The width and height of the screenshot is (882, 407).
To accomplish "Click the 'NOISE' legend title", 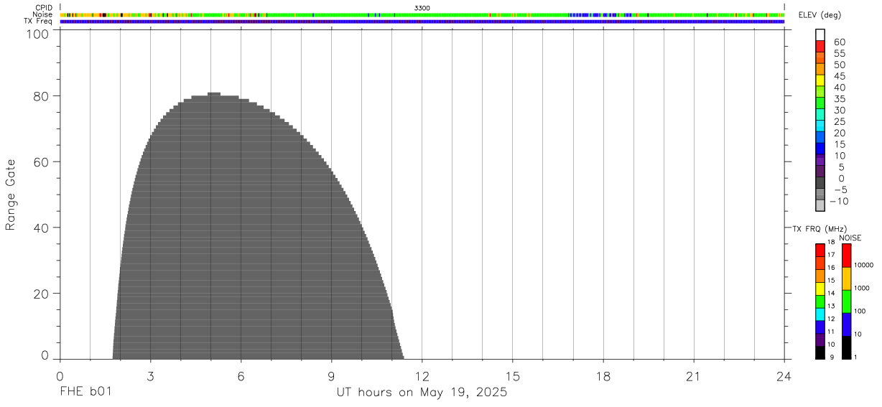I will [x=850, y=238].
